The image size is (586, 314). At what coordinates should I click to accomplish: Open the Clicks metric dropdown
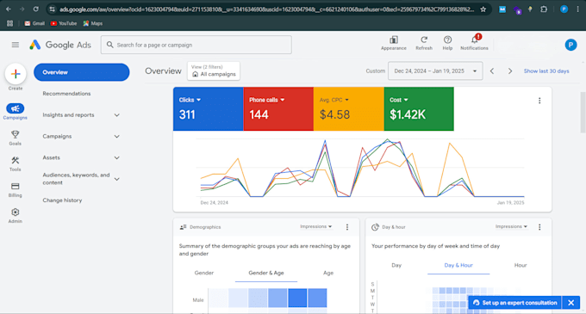click(x=190, y=100)
